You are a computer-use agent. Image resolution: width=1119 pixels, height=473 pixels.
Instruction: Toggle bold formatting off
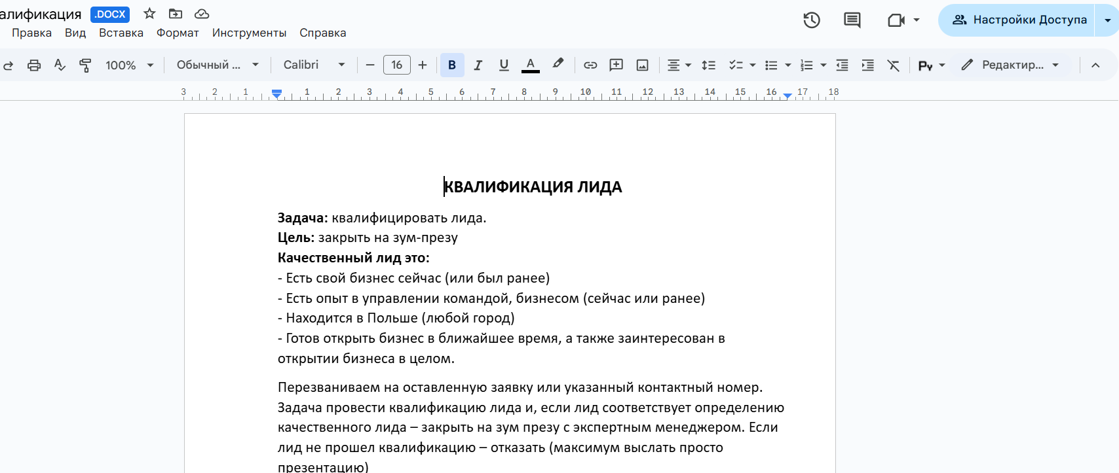[x=452, y=65]
